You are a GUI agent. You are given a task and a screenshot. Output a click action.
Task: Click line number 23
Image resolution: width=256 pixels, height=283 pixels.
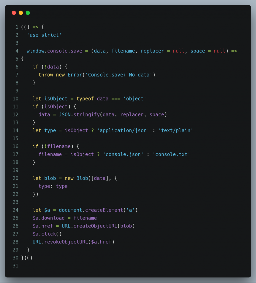click(16, 202)
